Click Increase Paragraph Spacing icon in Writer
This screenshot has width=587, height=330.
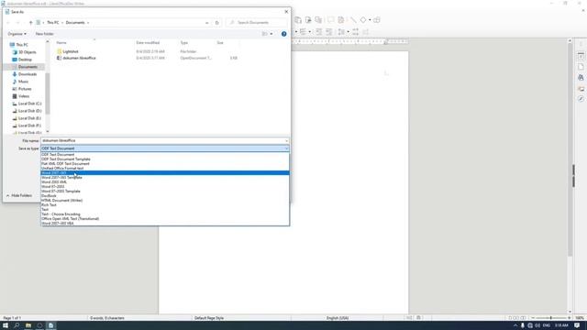pyautogui.click(x=355, y=32)
